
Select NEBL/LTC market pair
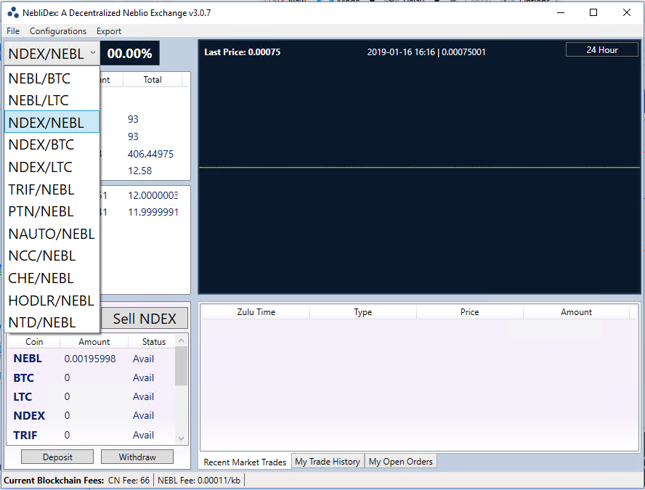click(x=52, y=100)
